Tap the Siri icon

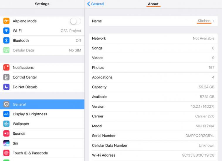coord(6,143)
